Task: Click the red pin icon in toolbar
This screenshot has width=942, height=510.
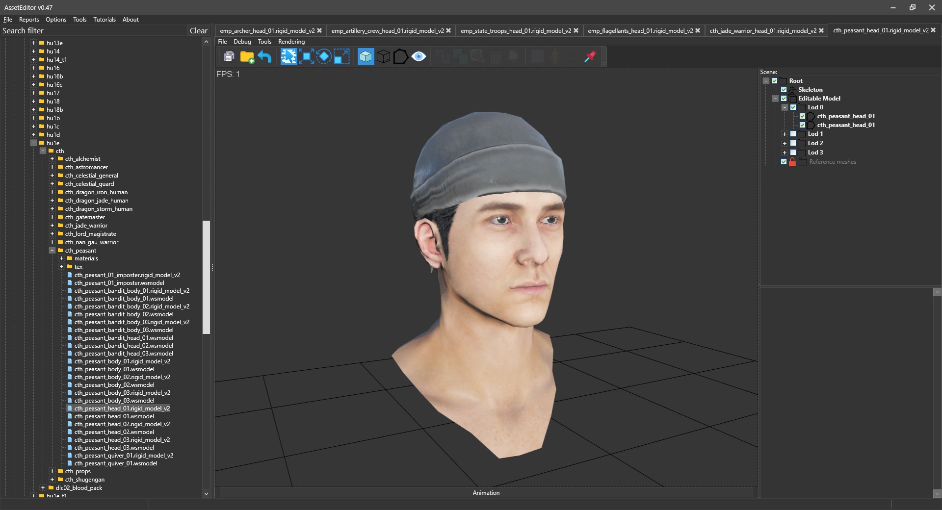Action: tap(590, 57)
